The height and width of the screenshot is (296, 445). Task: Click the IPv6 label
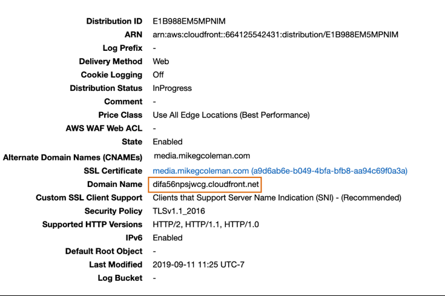point(134,238)
